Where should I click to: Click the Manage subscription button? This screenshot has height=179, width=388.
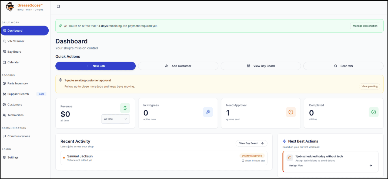pyautogui.click(x=365, y=26)
